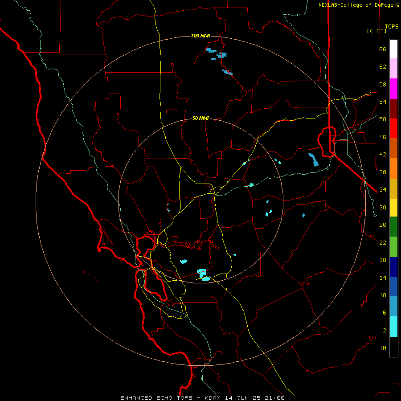Click the legend value "26"
Viewport: 401px width, 401px height.
[383, 225]
